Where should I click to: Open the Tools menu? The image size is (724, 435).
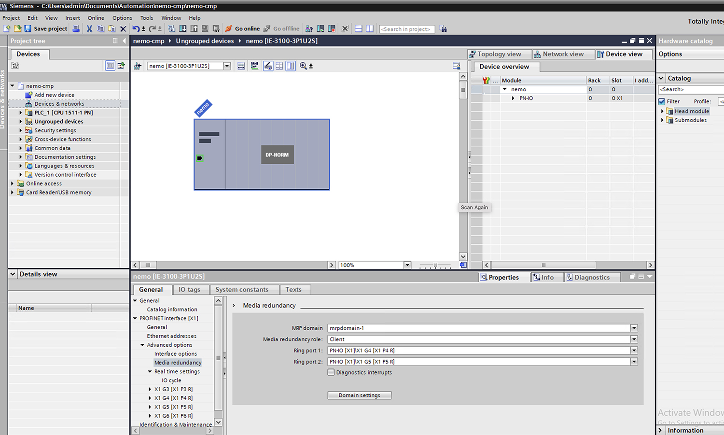click(x=147, y=18)
